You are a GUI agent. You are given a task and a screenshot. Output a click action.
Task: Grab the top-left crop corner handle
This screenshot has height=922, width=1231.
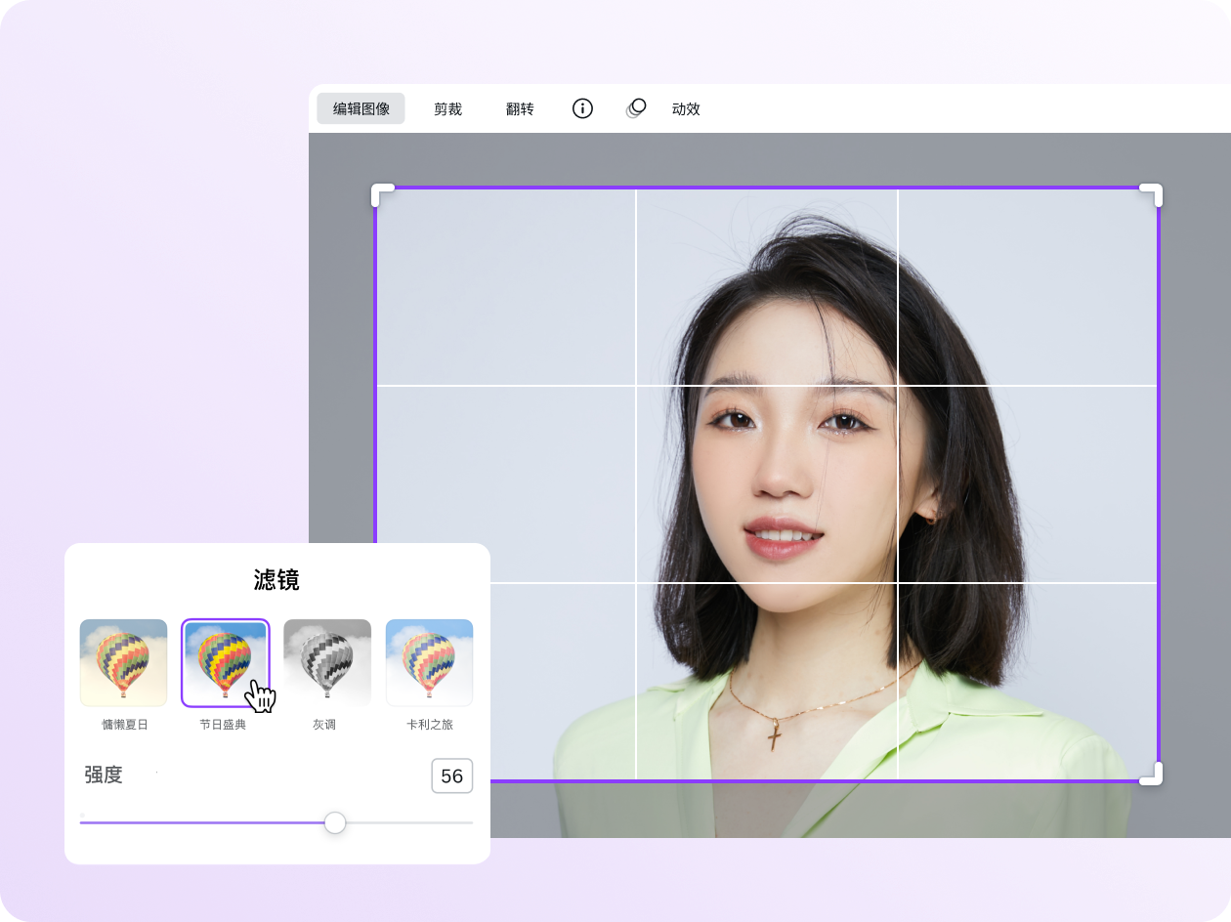382,194
